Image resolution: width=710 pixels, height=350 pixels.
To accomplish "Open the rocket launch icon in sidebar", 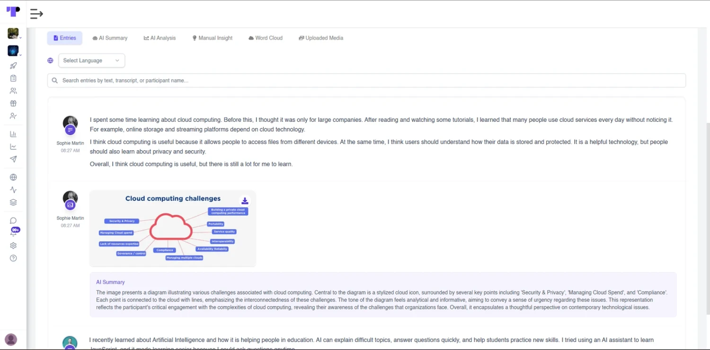I will click(13, 66).
